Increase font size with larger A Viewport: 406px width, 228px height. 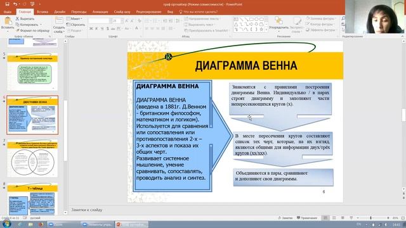click(127, 21)
